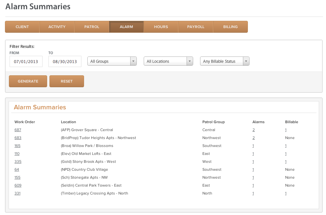The height and width of the screenshot is (215, 326).
Task: Select location (Seldin) Central Park Towers - East
Action: coord(91,185)
